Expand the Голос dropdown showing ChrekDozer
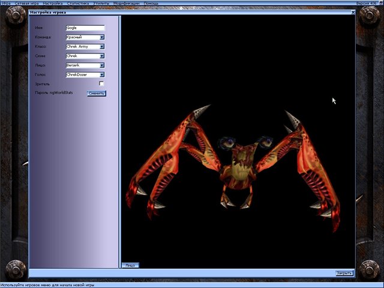Viewport: 384px width, 288px height. 102,74
